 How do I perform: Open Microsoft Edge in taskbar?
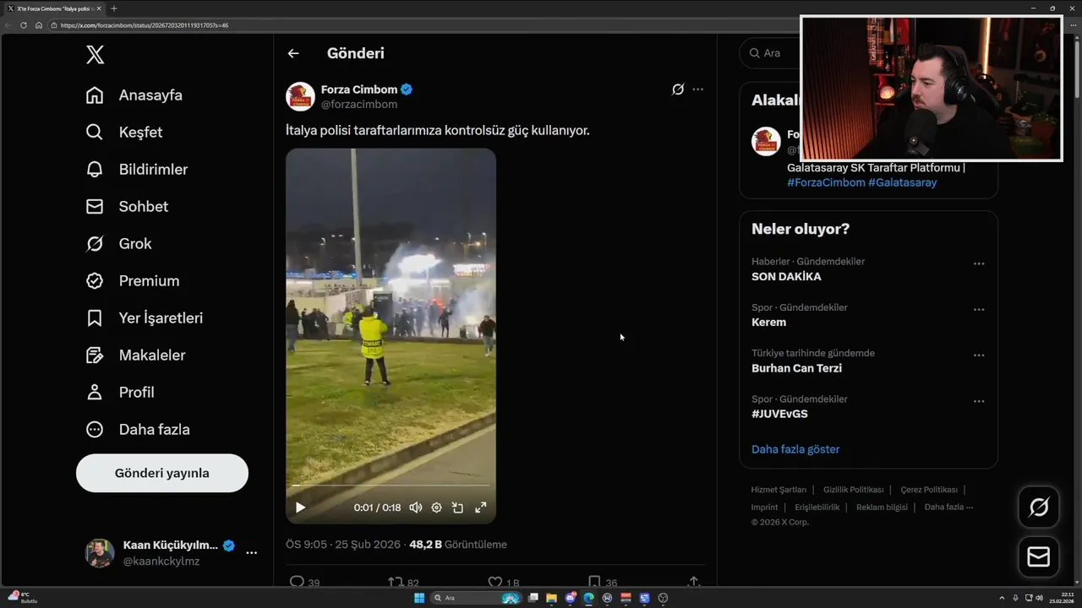pyautogui.click(x=588, y=598)
